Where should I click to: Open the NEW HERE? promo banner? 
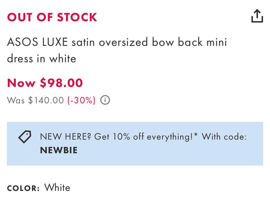[x=135, y=144]
